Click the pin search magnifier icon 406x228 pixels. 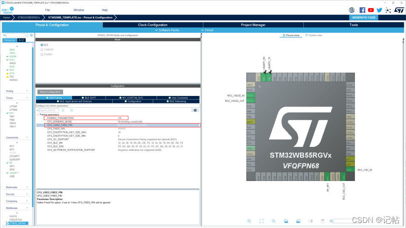pos(331,221)
